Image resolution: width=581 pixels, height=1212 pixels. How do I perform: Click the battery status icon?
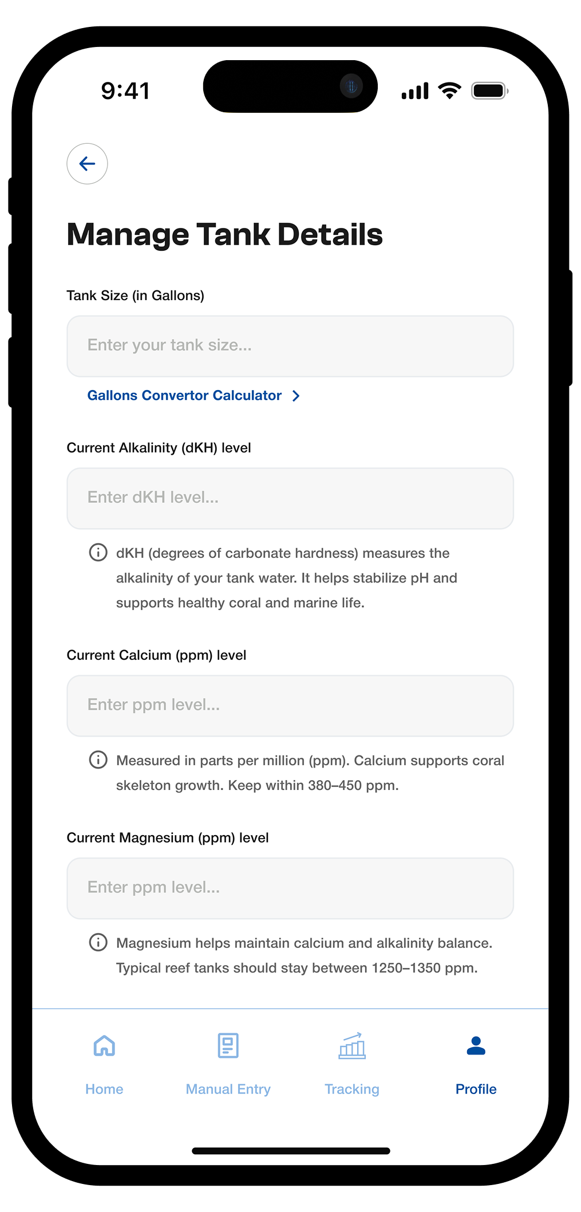coord(489,90)
